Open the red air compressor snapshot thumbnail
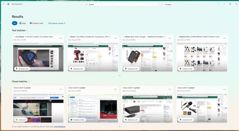239x131 pixels. click(x=93, y=57)
